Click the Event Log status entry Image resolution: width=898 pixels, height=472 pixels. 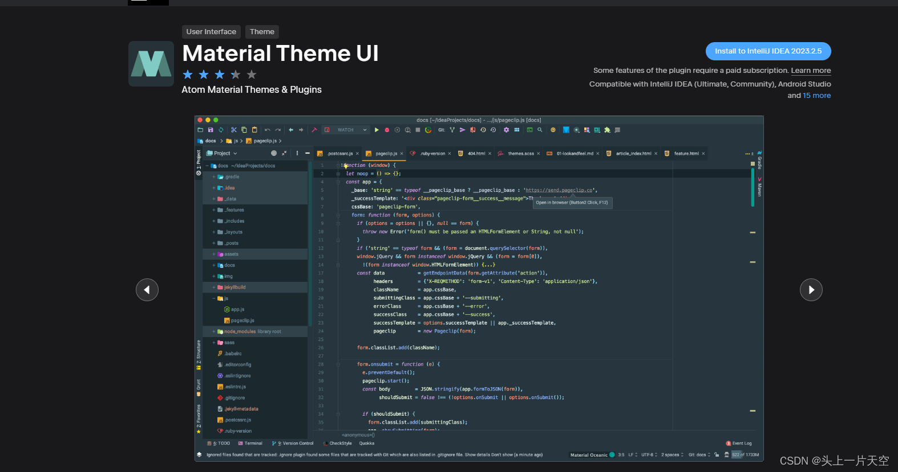(x=739, y=444)
